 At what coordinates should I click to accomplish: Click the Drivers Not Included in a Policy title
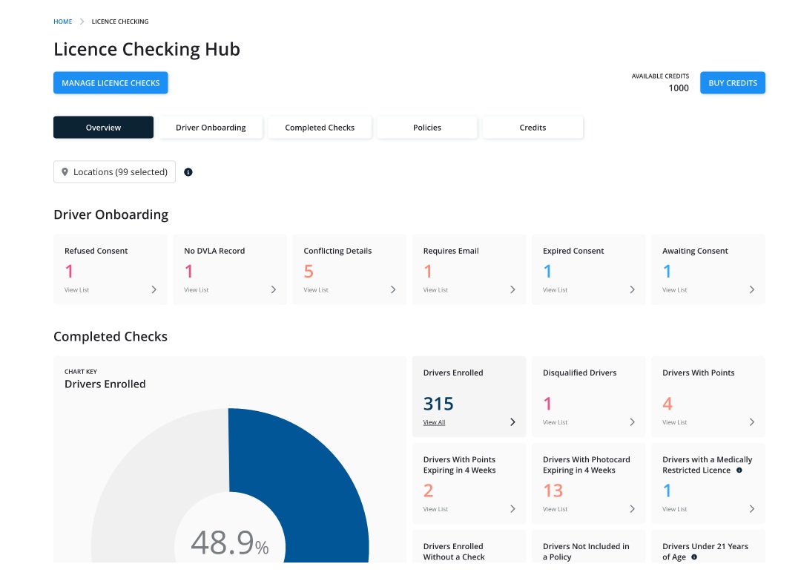pyautogui.click(x=586, y=551)
